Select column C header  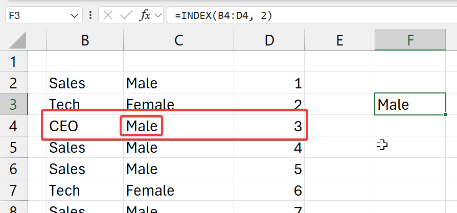point(178,41)
